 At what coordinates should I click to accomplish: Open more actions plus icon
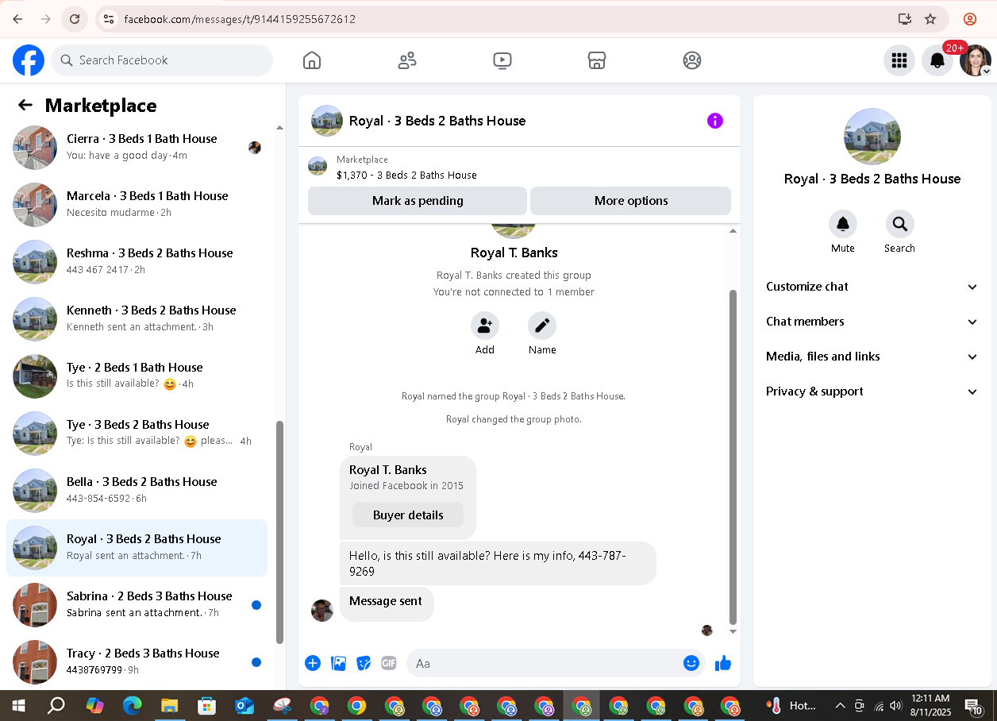pyautogui.click(x=313, y=663)
